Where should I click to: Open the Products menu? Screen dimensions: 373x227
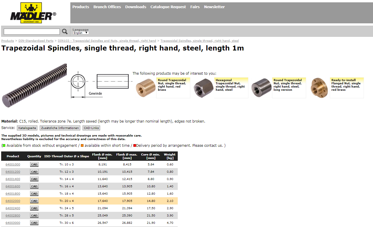point(81,7)
